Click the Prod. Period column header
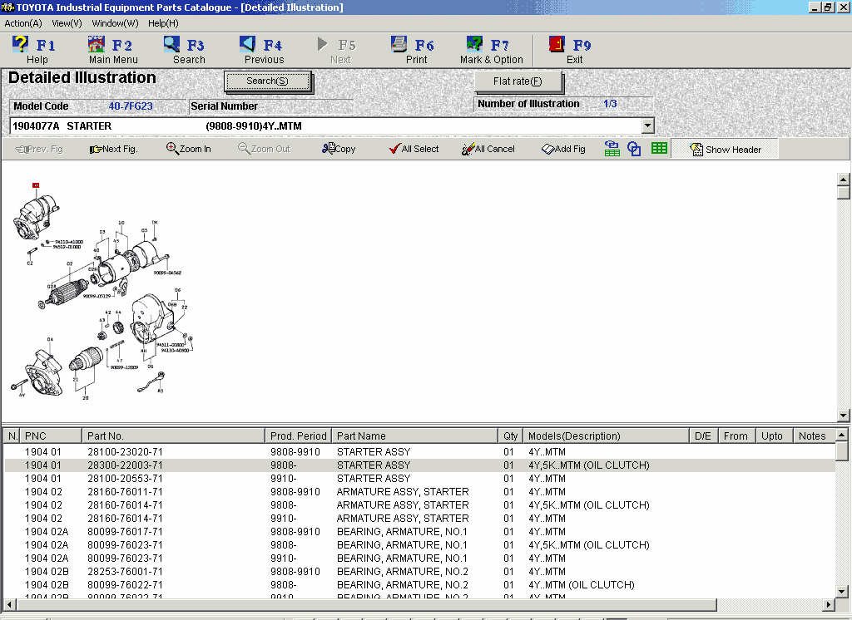852x620 pixels. [x=299, y=436]
